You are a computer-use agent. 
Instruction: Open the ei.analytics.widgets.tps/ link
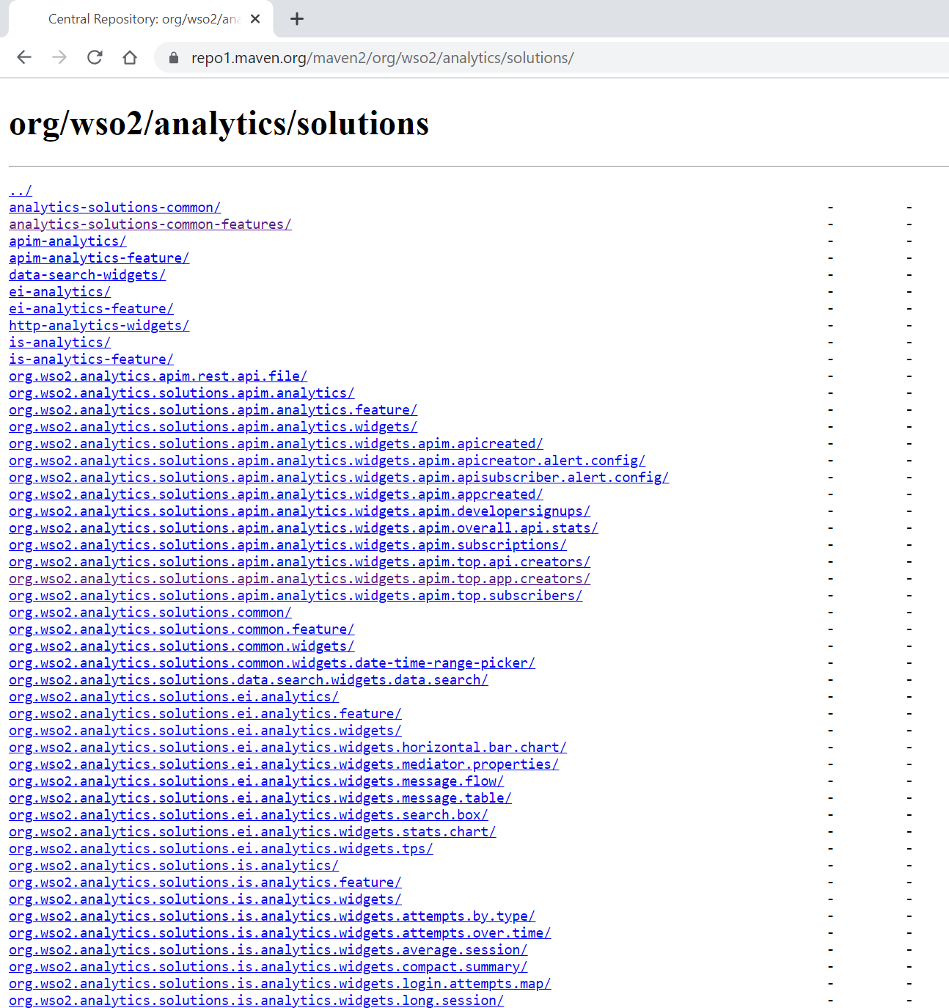point(221,849)
